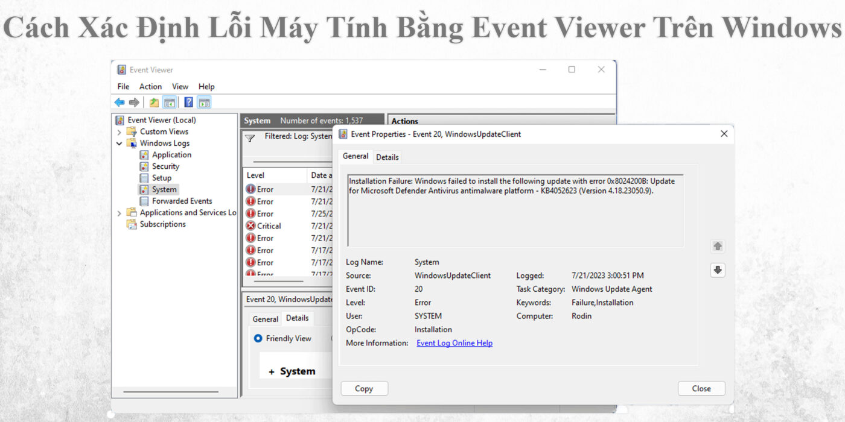Click the Logged value 7/21/2023 3:00:51 PM
Viewport: 845px width, 422px height.
click(x=608, y=276)
